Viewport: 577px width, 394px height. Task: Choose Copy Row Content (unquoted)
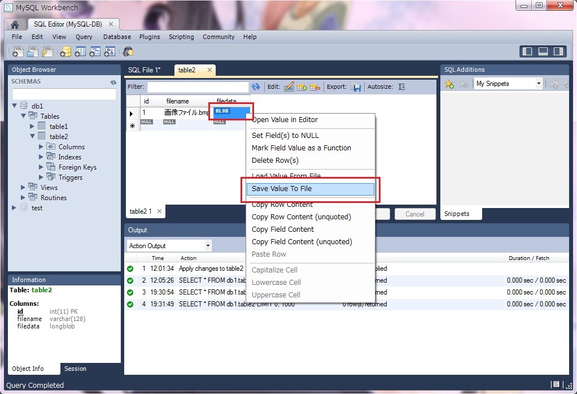click(310, 217)
